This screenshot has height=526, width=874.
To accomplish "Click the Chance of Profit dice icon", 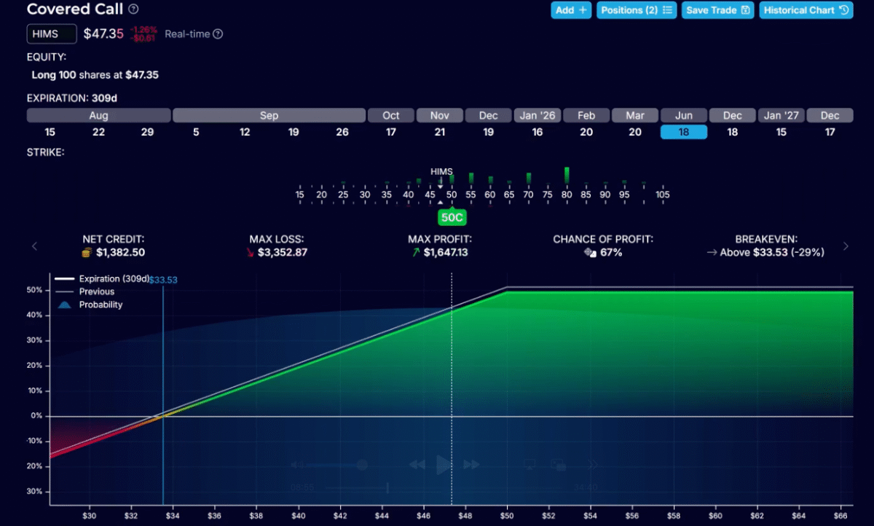I will 590,252.
